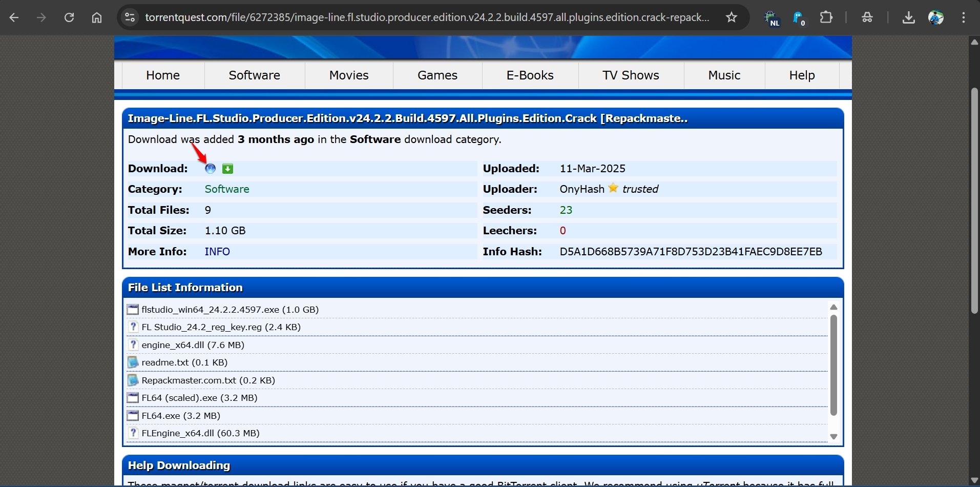Click the total size 1.10 GB

coord(225,231)
